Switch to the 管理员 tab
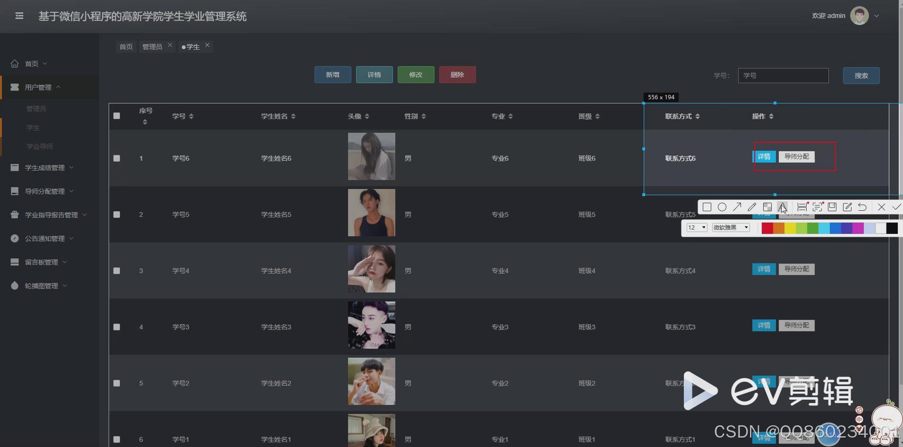 (152, 47)
